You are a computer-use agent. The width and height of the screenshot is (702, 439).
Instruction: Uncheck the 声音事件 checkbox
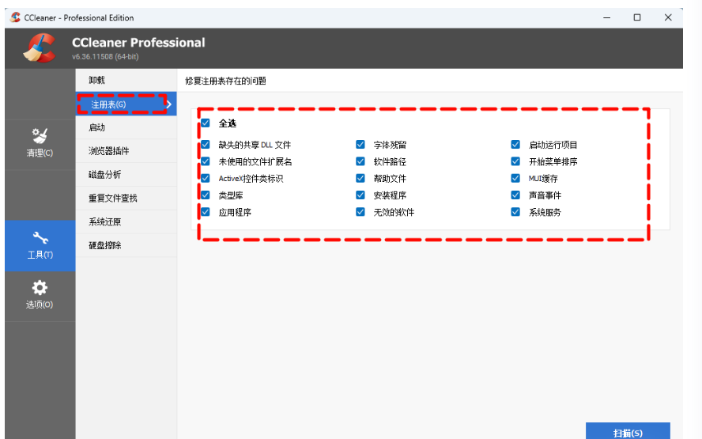coord(515,195)
